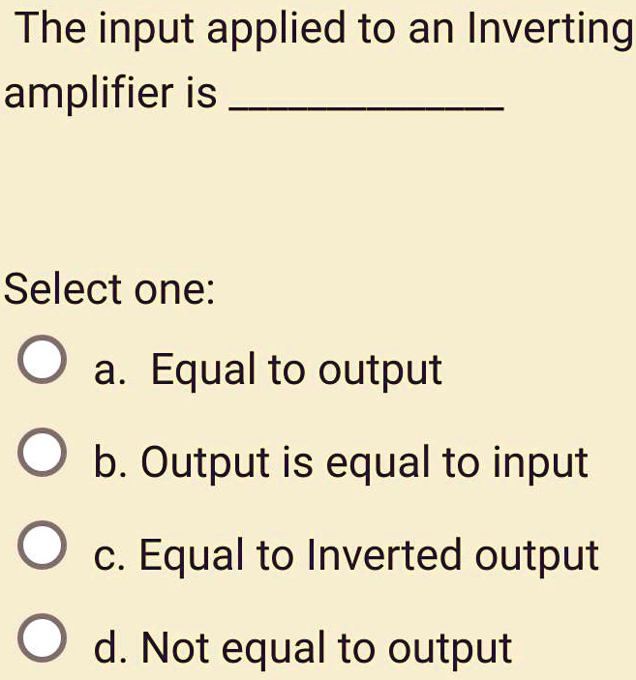This screenshot has height=680, width=636.
Task: Click the word 'Inverted' in option c
Action: 383,554
